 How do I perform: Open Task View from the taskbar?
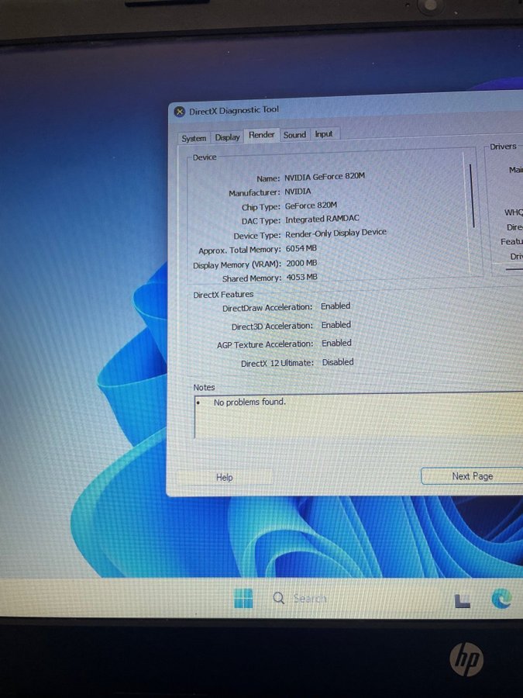[462, 600]
